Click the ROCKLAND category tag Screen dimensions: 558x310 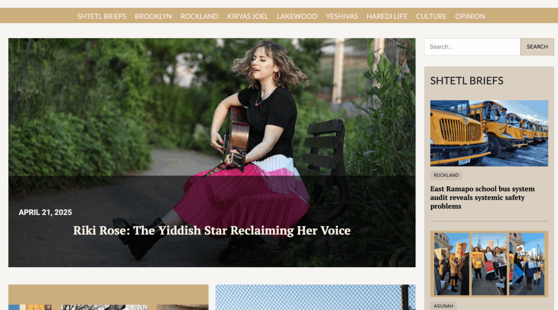pos(446,175)
